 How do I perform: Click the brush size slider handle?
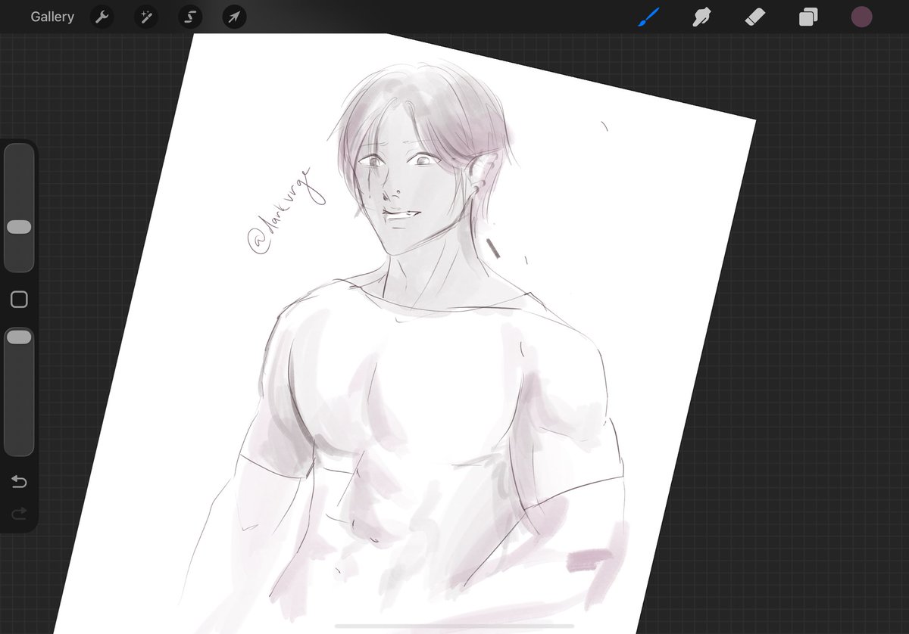pyautogui.click(x=19, y=227)
